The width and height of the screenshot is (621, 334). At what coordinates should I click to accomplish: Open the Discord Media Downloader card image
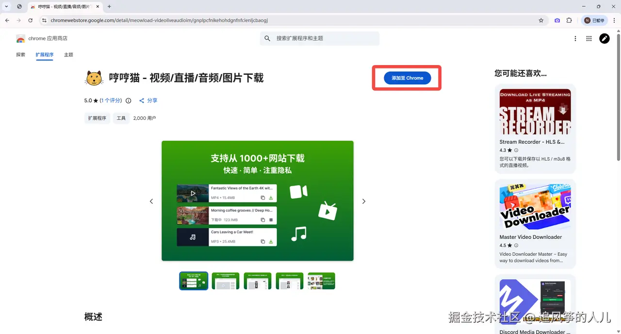point(535,302)
